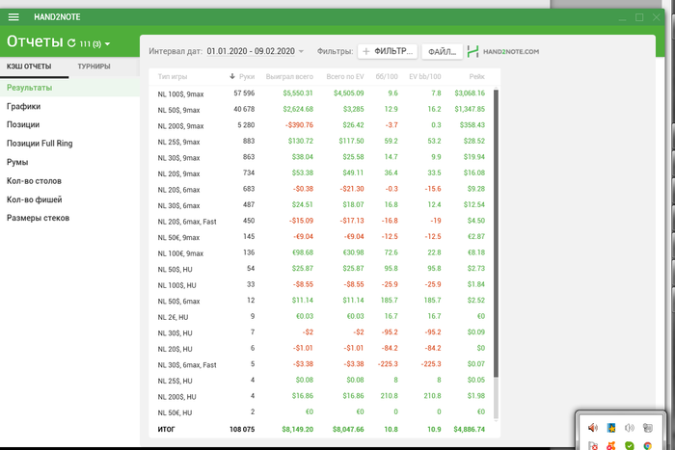The width and height of the screenshot is (675, 450).
Task: Refresh reports with the circular arrow icon
Action: coord(71,43)
